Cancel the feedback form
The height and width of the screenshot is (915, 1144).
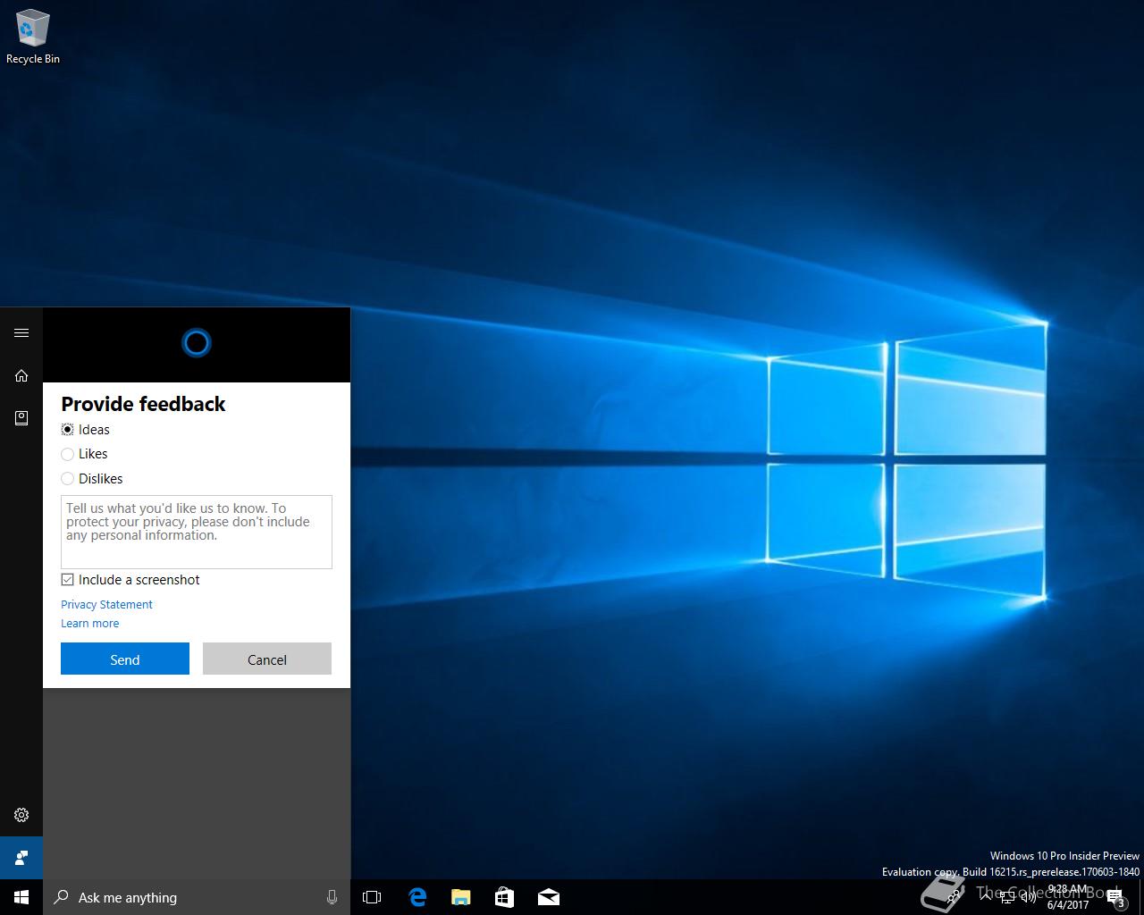[267, 659]
